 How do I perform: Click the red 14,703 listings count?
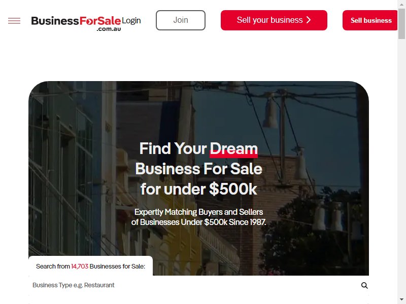coord(80,267)
